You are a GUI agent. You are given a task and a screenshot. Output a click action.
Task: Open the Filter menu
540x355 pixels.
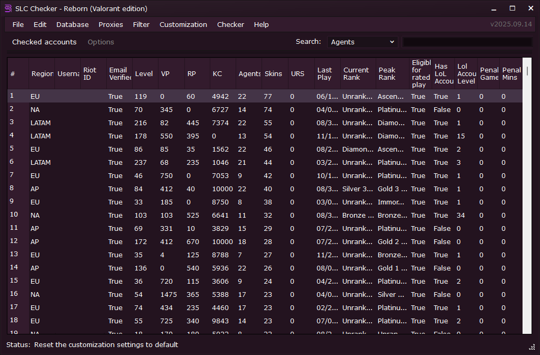141,24
